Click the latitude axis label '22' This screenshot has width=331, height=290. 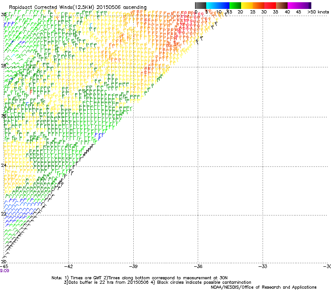pyautogui.click(x=4, y=214)
